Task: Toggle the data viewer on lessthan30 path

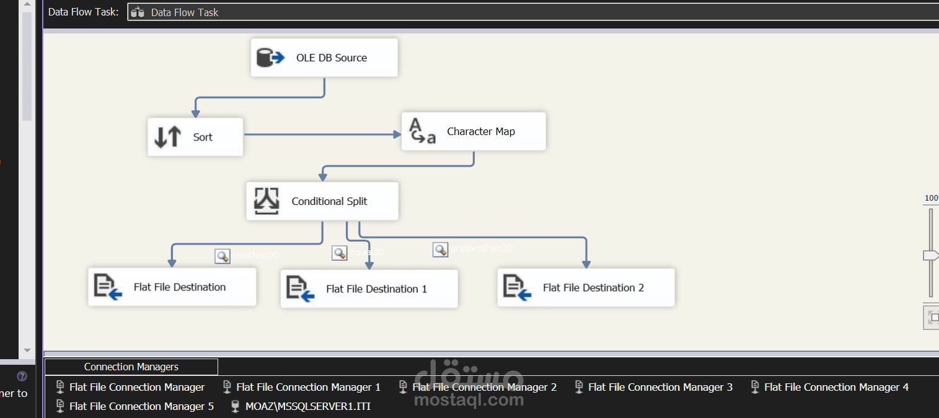Action: click(x=222, y=256)
